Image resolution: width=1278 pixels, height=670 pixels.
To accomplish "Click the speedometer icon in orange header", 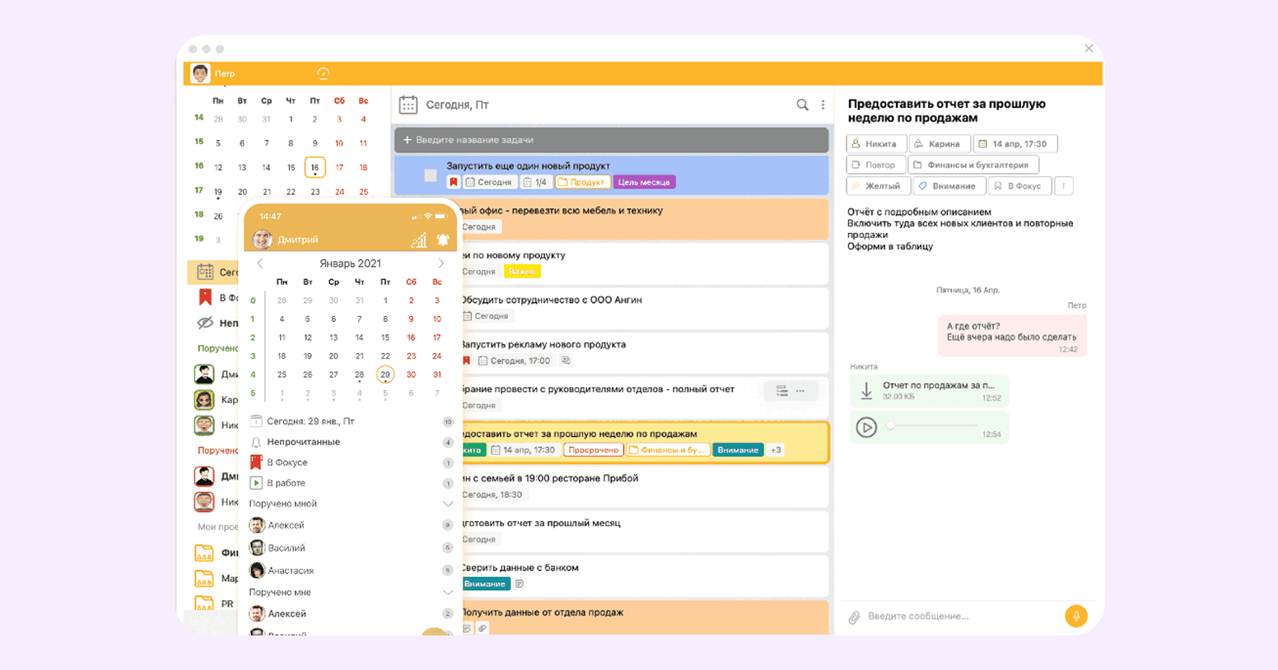I will tap(324, 73).
